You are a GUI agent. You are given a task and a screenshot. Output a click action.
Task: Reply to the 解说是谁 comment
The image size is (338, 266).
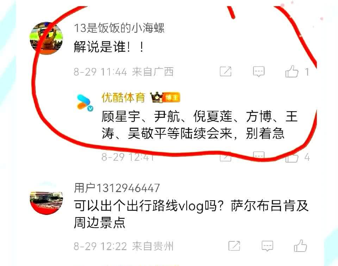258,71
